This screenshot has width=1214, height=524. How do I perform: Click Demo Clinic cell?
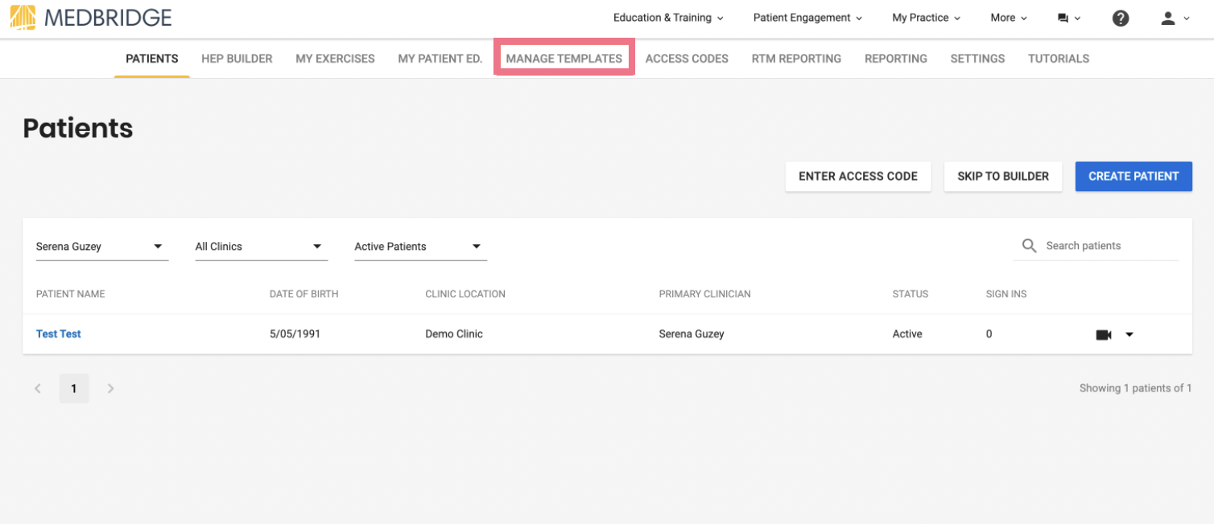click(x=454, y=334)
